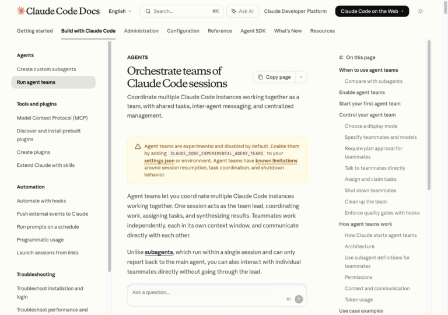This screenshot has width=448, height=315.
Task: Focus the Search field
Action: (182, 11)
